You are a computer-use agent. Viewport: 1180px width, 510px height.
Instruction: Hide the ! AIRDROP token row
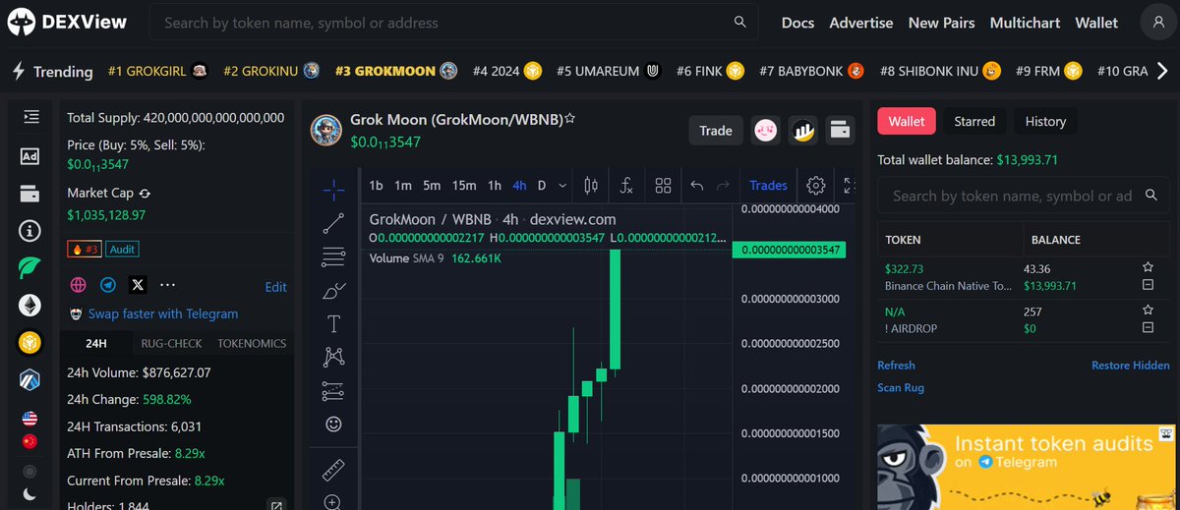click(x=1148, y=328)
